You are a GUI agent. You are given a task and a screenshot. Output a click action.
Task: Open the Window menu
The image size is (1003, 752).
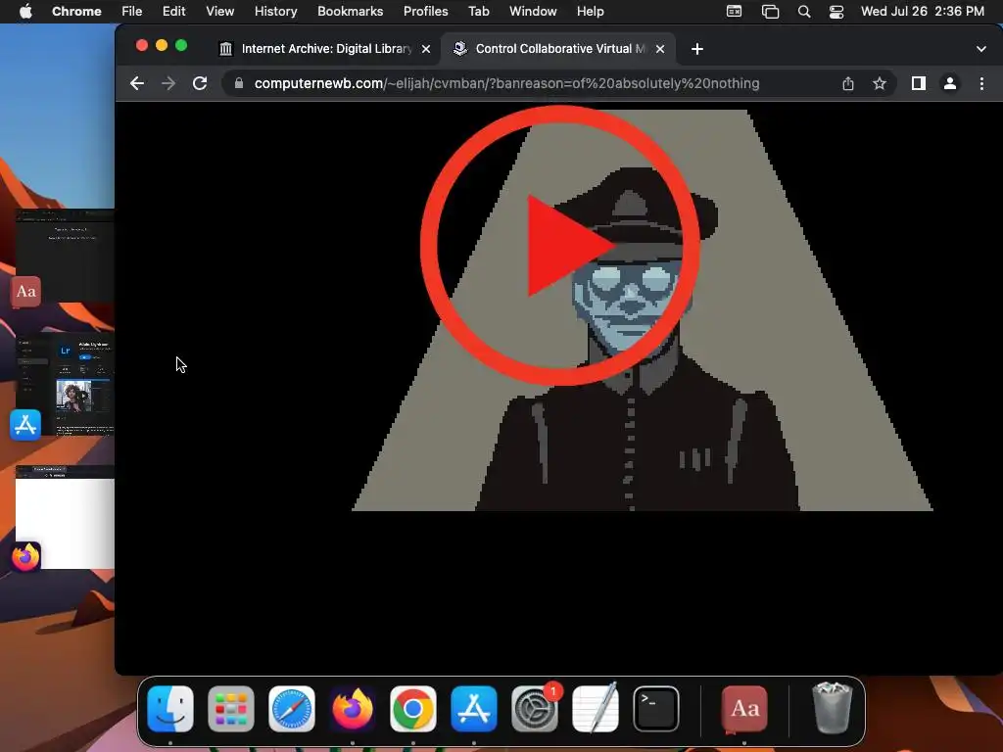click(x=533, y=12)
